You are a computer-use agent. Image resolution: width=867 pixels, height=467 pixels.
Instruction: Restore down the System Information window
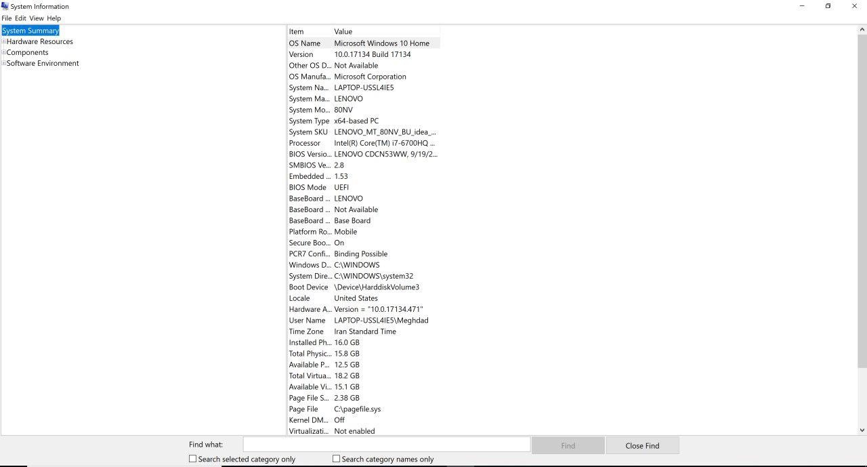828,6
